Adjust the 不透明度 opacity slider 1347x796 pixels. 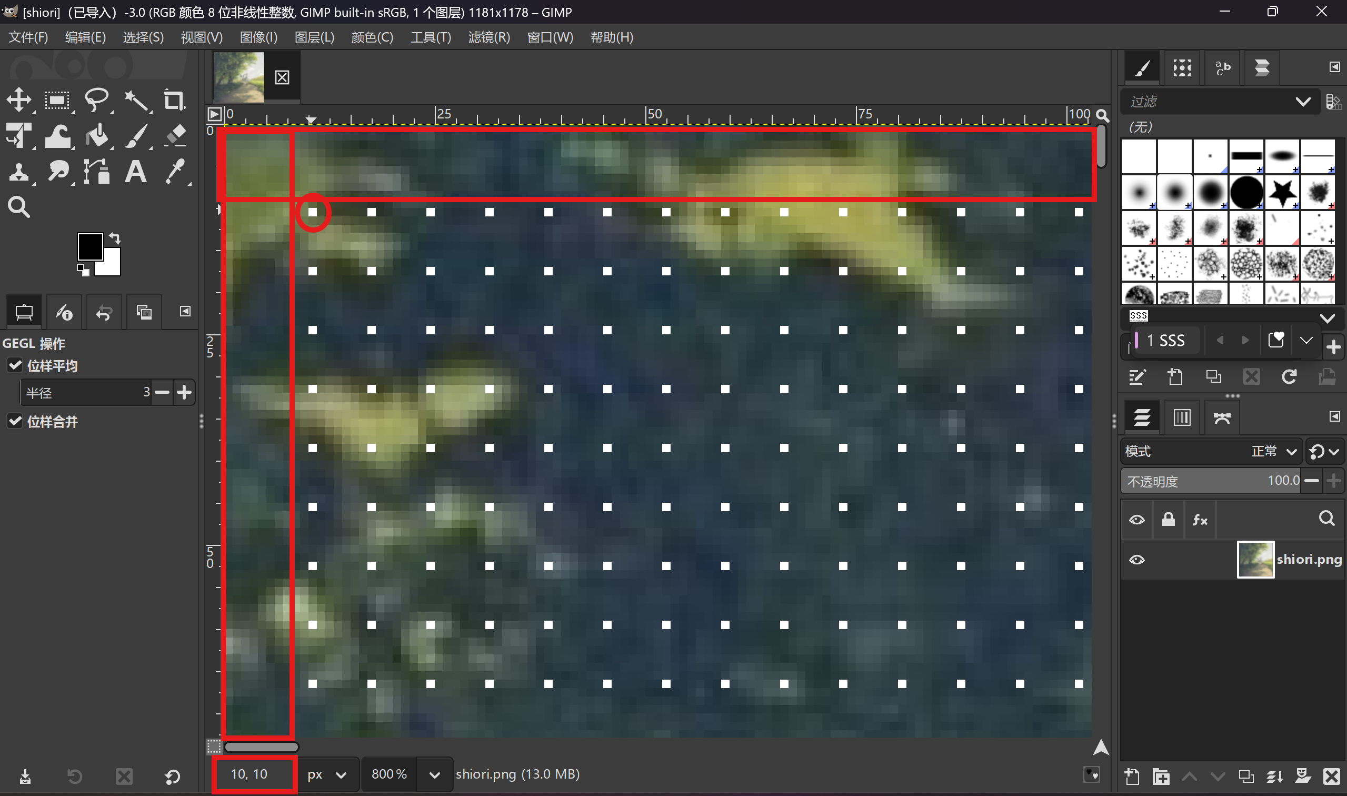pyautogui.click(x=1211, y=481)
